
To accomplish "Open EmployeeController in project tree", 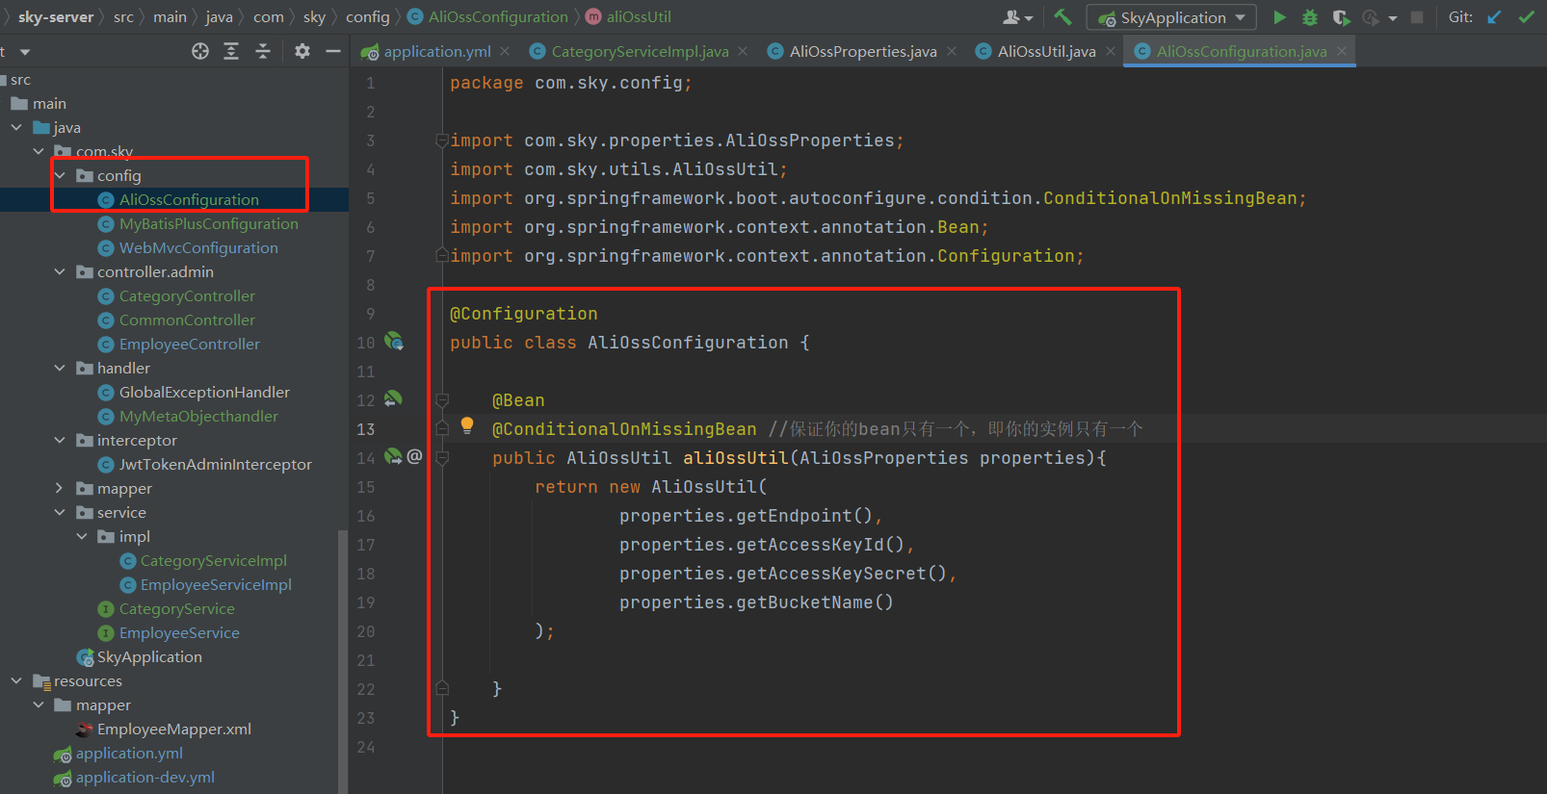I will [x=189, y=345].
